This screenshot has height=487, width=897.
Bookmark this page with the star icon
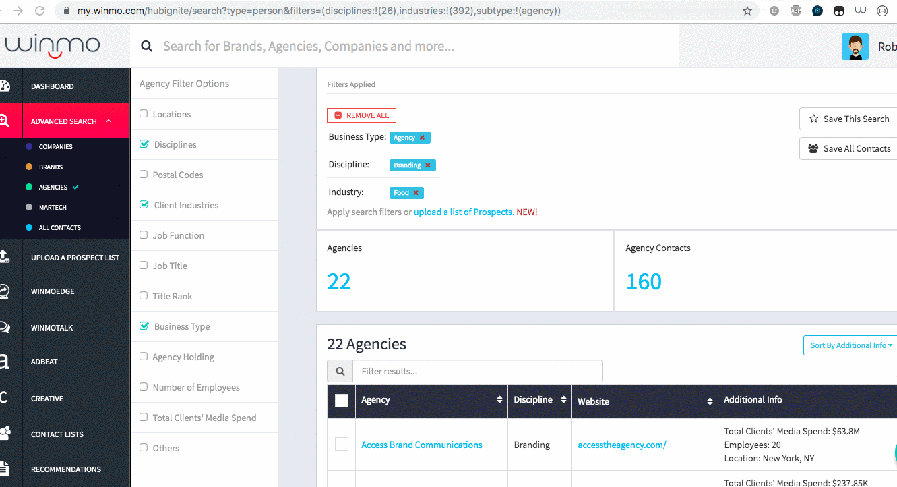tap(747, 11)
